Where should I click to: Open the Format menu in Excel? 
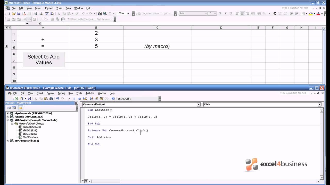(49, 8)
